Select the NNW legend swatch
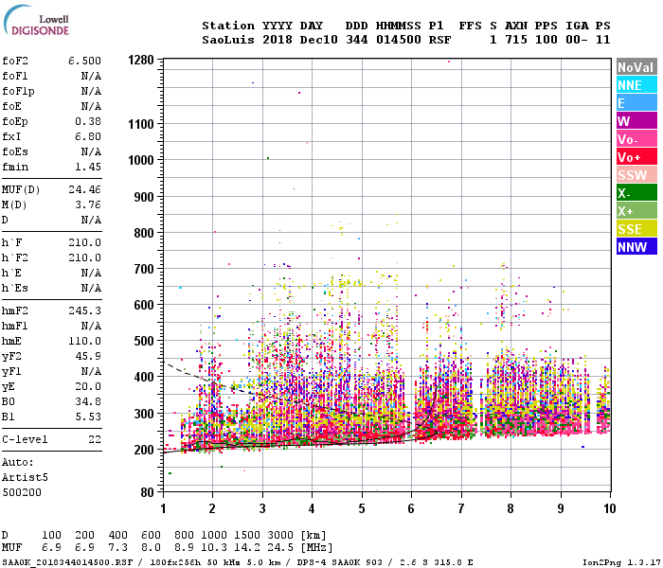The image size is (663, 568). (636, 247)
